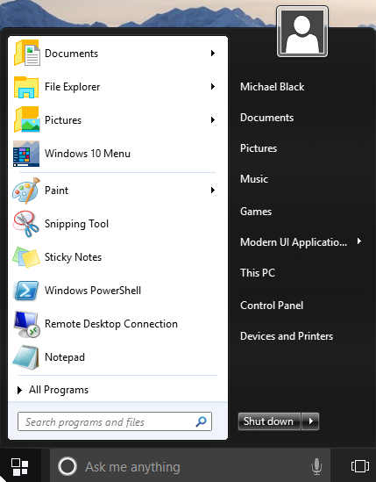Expand the File Explorer submenu arrow
Viewport: 376px width, 482px height.
coord(213,87)
